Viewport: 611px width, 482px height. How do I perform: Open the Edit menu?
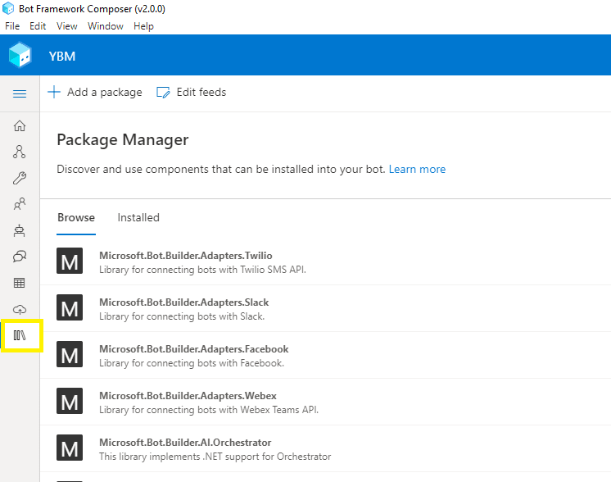pos(38,26)
